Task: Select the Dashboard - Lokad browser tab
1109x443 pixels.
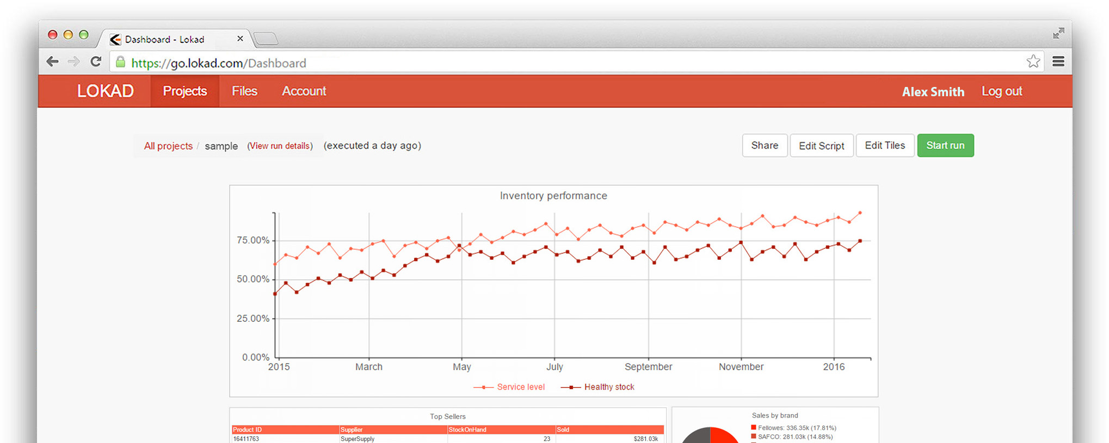Action: [174, 39]
